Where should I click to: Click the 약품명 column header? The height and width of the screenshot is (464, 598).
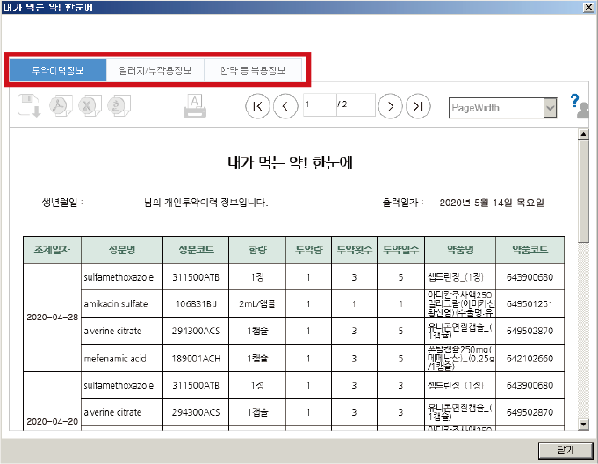tap(460, 250)
